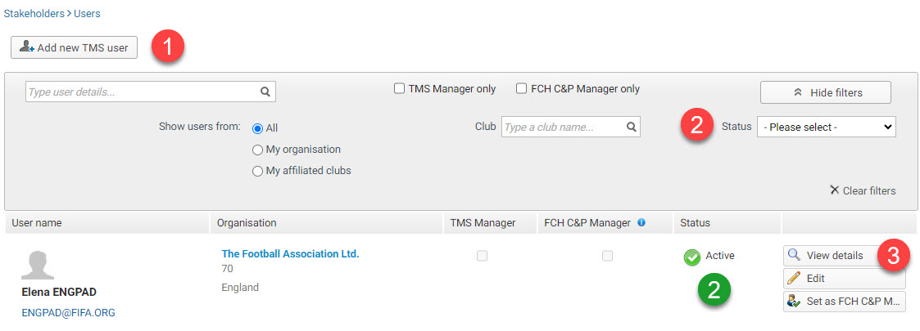Choose the My affiliated clubs radio button
This screenshot has width=920, height=331.
pyautogui.click(x=257, y=171)
